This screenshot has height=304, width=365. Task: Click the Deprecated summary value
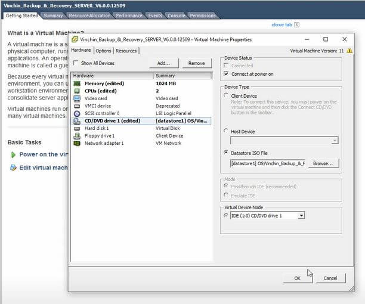click(x=168, y=106)
